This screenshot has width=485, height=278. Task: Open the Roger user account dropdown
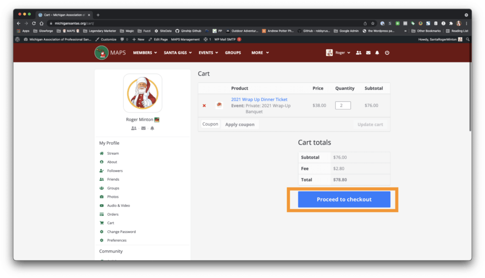(x=338, y=53)
